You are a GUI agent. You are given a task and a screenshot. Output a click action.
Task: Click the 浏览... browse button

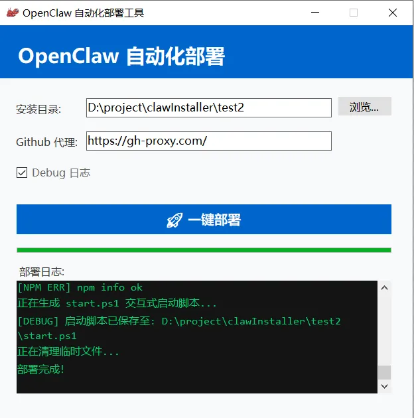(x=364, y=106)
